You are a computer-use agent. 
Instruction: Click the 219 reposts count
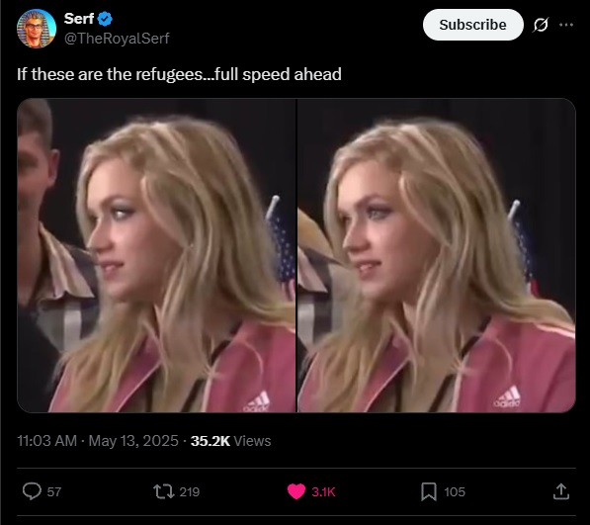click(190, 492)
